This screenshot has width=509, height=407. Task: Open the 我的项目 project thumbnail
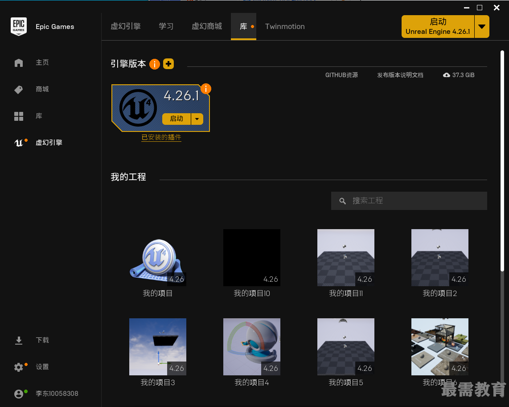pos(158,258)
